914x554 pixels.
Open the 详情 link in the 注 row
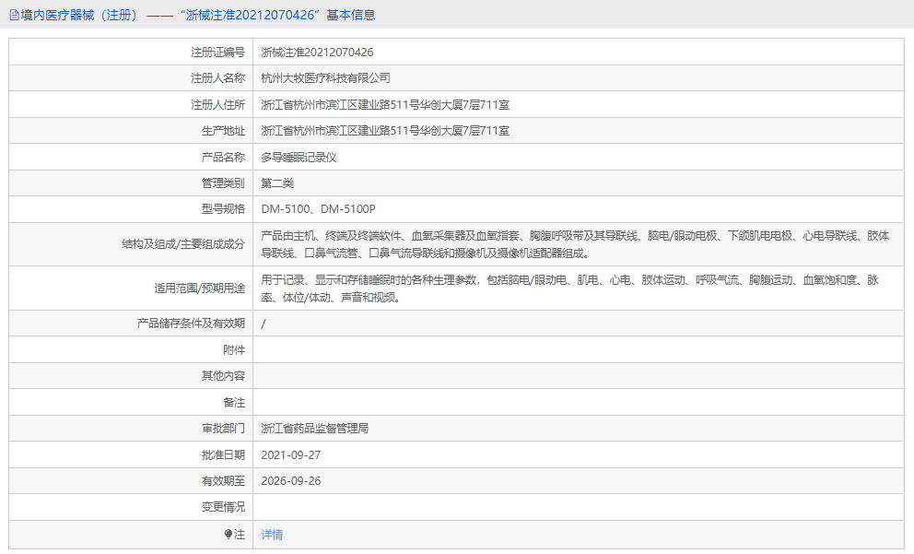[x=272, y=534]
